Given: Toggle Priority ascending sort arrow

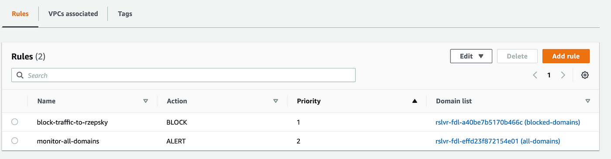Looking at the screenshot, I should (x=415, y=101).
